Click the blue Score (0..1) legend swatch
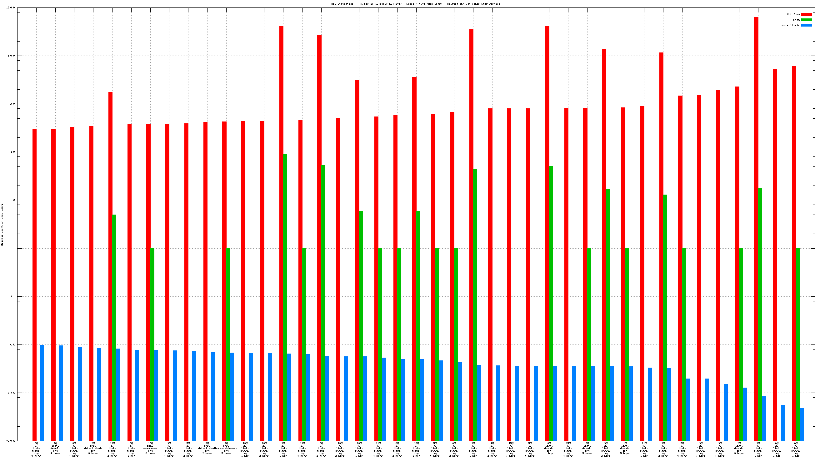 click(x=806, y=25)
